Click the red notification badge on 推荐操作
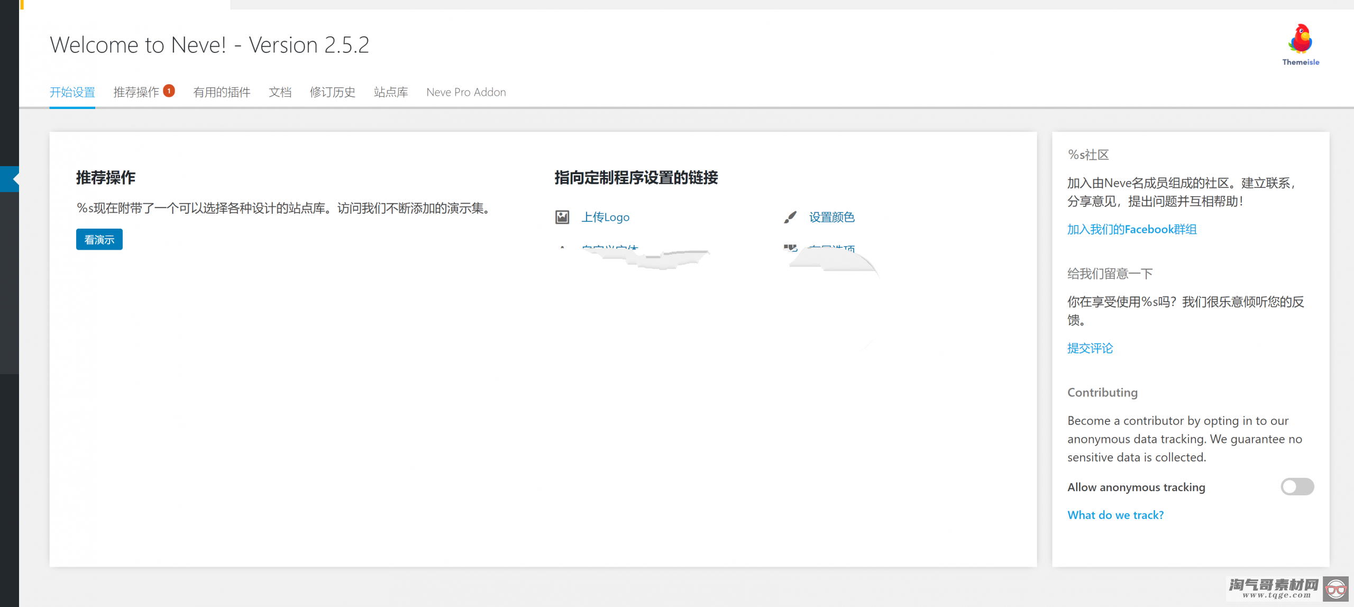The image size is (1354, 607). pyautogui.click(x=169, y=90)
